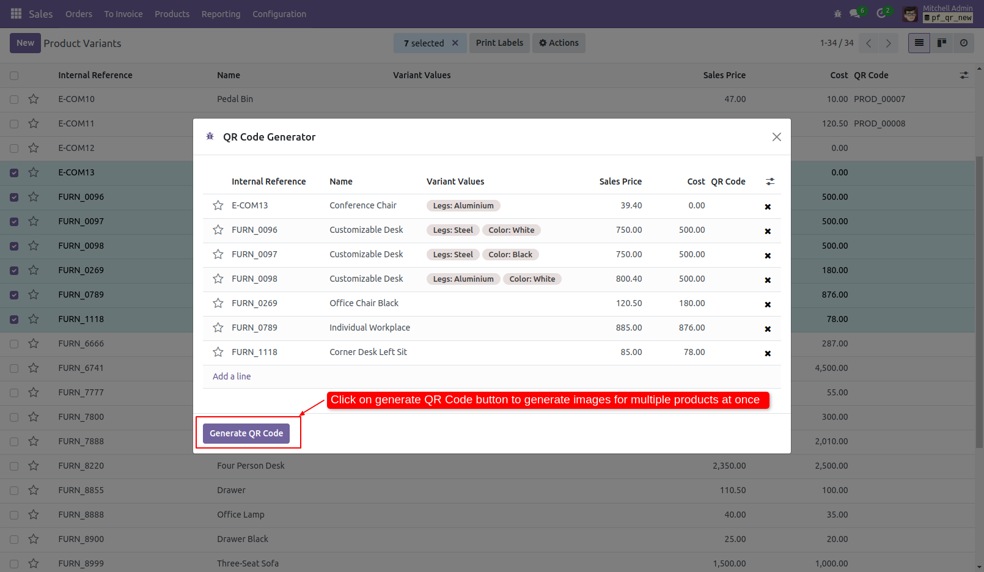Open the Reporting menu
The image size is (984, 572).
click(x=221, y=13)
